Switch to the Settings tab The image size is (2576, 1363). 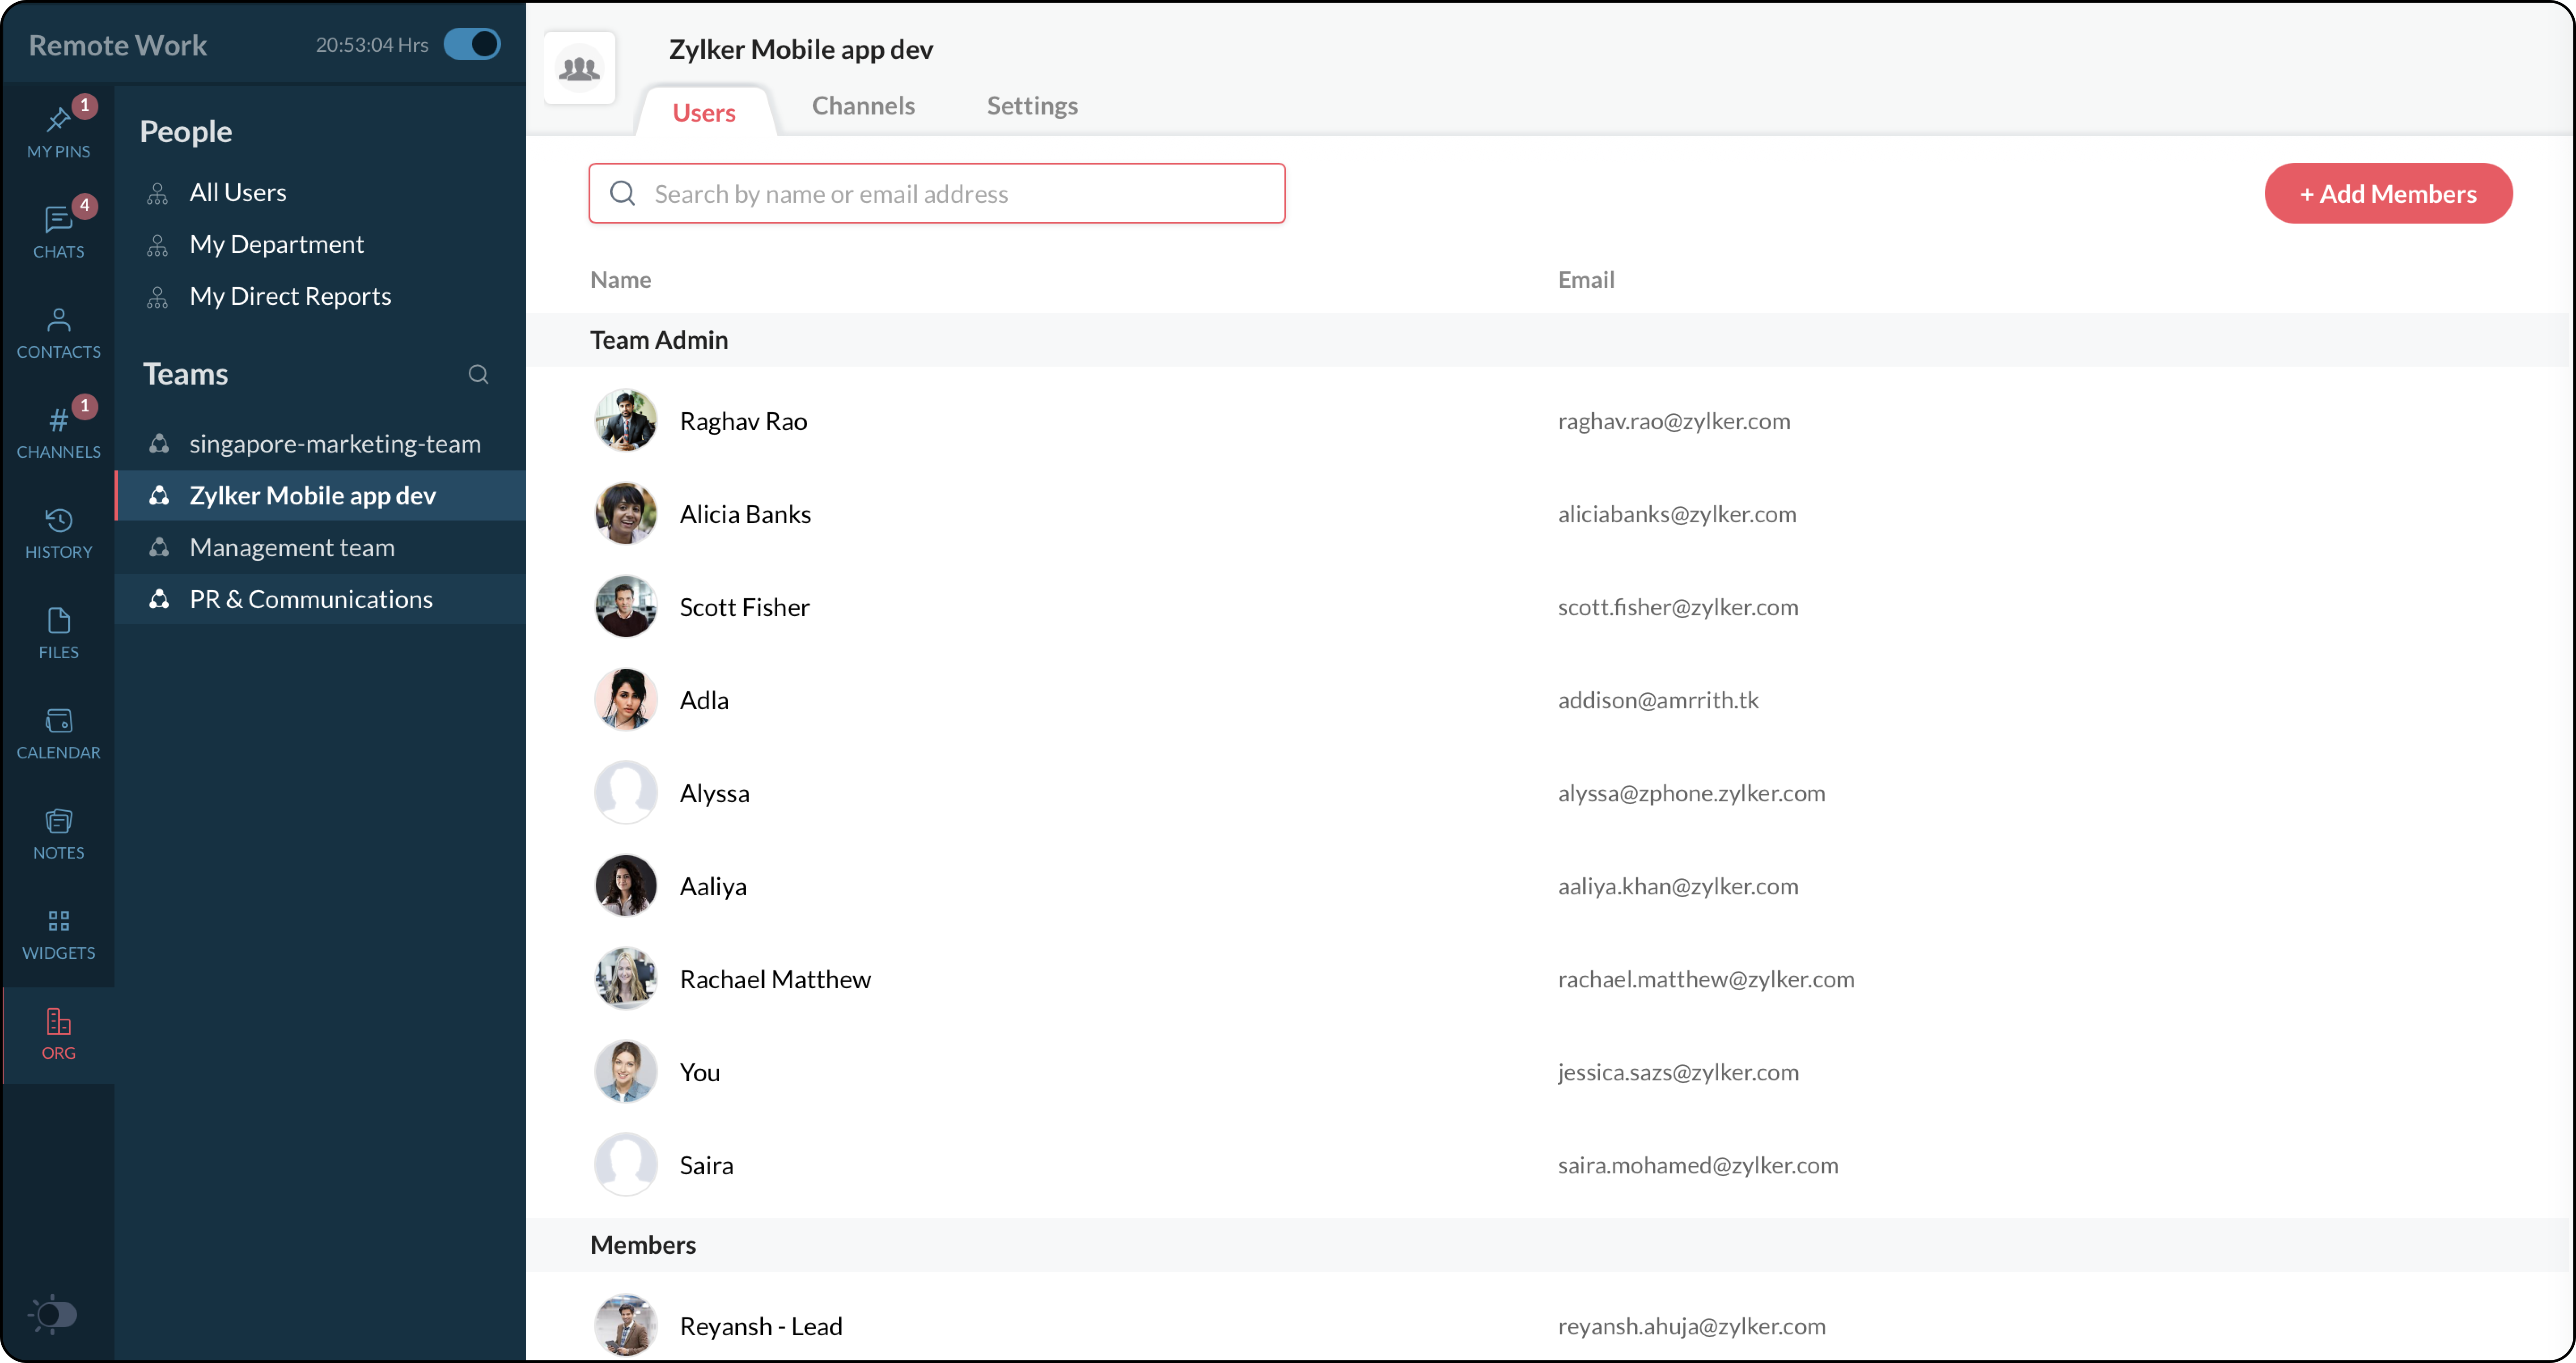(x=1032, y=105)
